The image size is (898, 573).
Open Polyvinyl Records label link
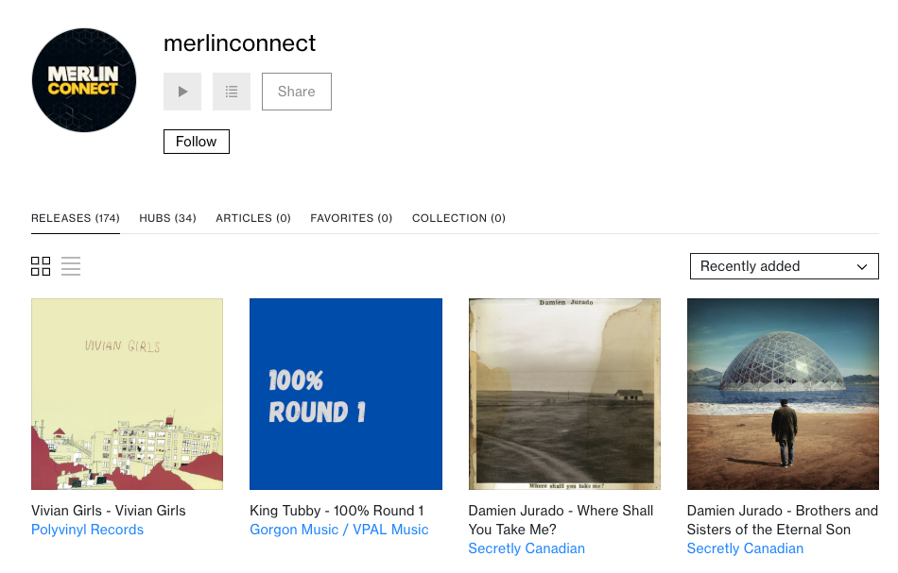pyautogui.click(x=87, y=530)
